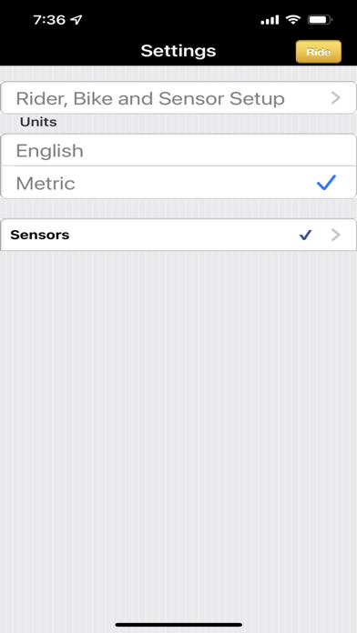Tap the Units section label
The image size is (357, 633).
pos(38,122)
